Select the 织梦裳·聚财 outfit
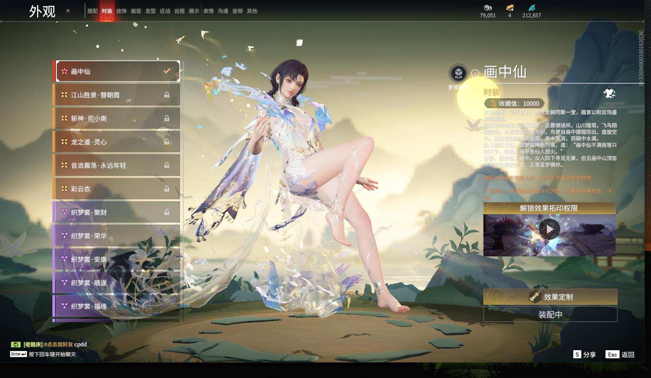The height and width of the screenshot is (378, 651). [117, 212]
